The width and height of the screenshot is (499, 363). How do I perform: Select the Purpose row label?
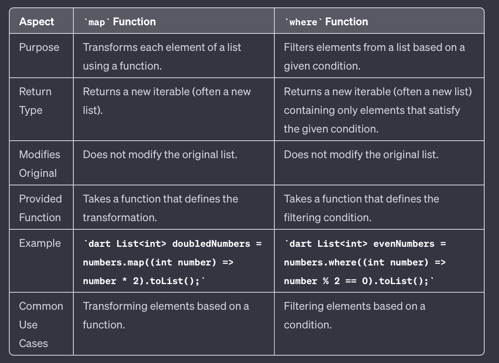pyautogui.click(x=39, y=47)
